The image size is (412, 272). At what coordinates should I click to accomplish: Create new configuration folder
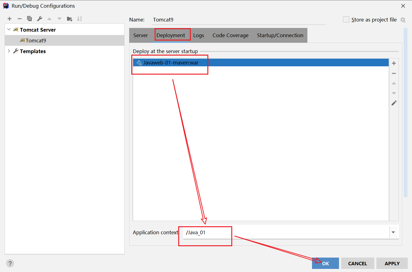tap(70, 19)
